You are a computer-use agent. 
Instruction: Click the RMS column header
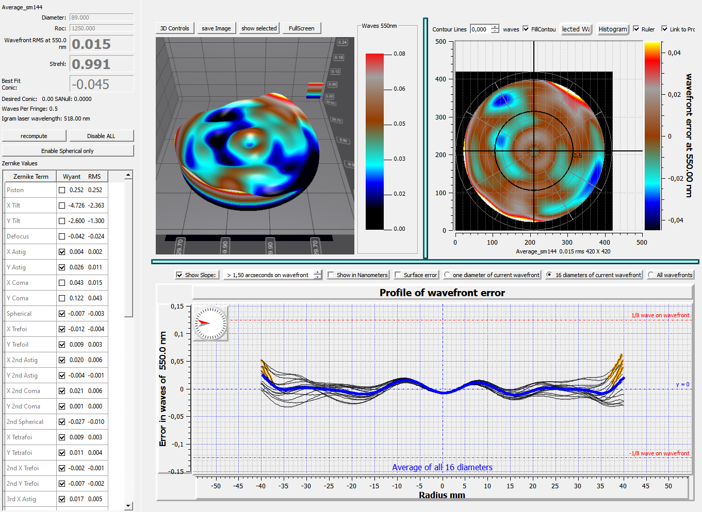coord(95,177)
